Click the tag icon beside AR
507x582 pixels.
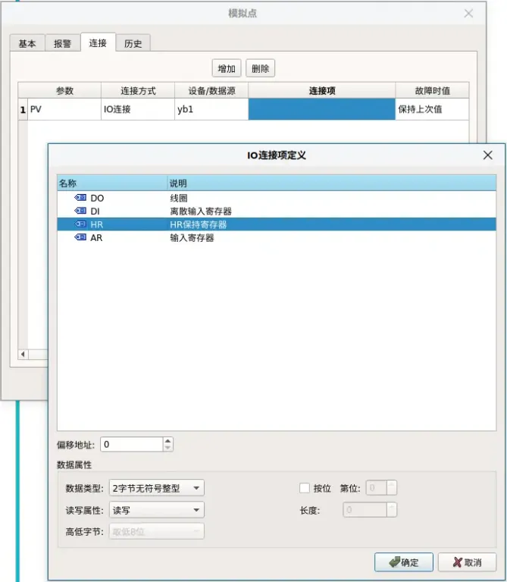pos(80,237)
